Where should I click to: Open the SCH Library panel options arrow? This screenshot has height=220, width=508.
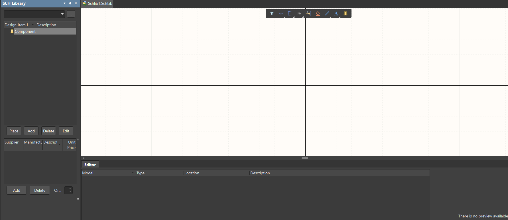(65, 3)
